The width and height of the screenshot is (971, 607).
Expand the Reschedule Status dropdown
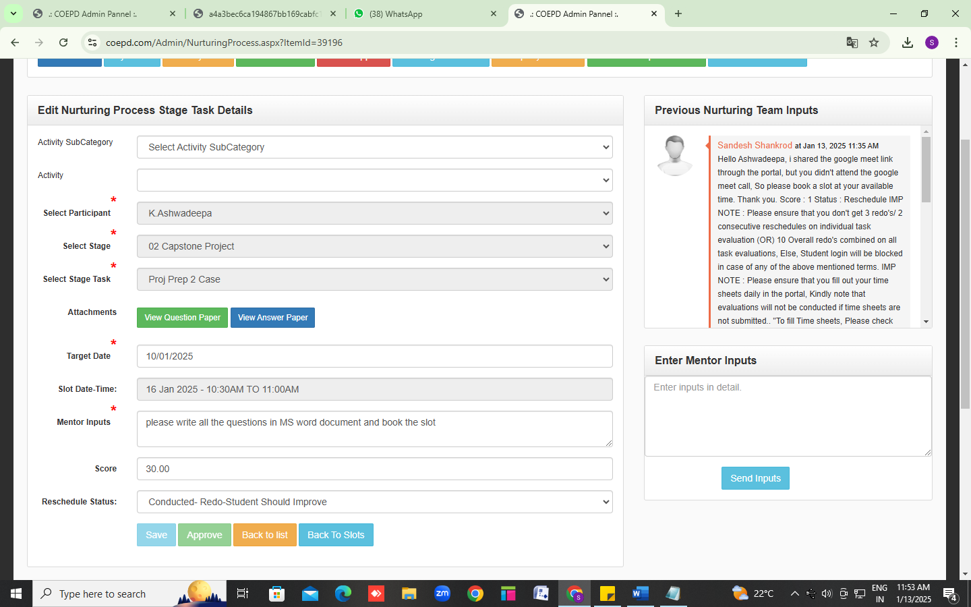pyautogui.click(x=374, y=502)
